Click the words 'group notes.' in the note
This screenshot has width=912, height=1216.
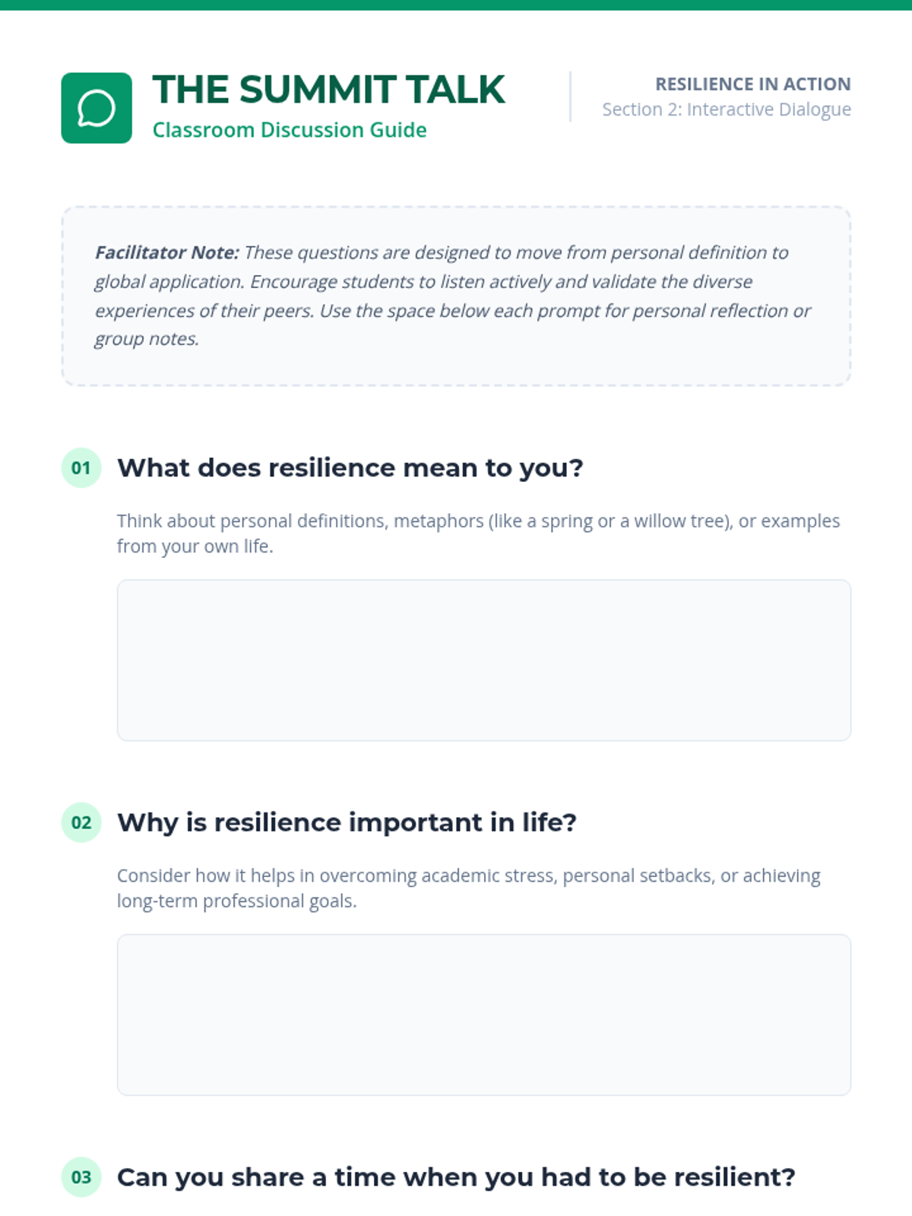147,339
